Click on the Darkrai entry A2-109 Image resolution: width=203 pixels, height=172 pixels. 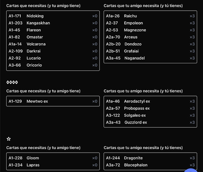(x=53, y=51)
